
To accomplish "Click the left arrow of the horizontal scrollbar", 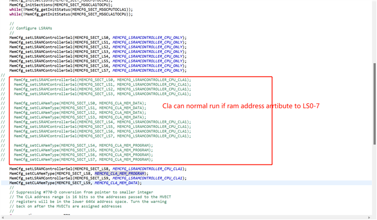I will click(2, 218).
